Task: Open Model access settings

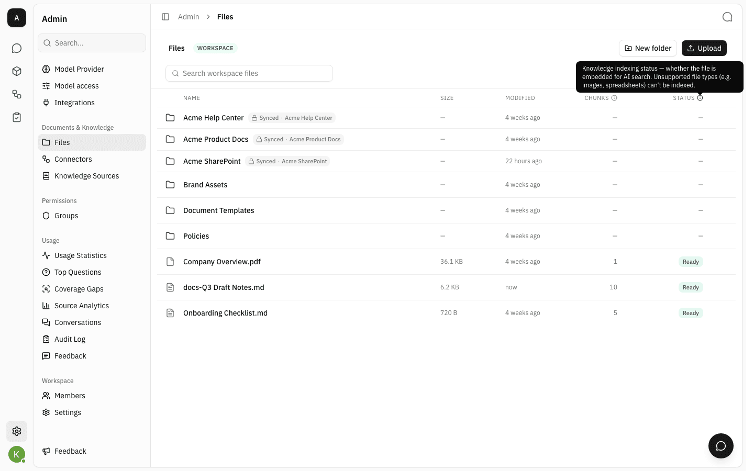Action: (x=92, y=86)
